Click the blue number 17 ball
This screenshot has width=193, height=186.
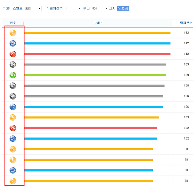[x=13, y=107]
